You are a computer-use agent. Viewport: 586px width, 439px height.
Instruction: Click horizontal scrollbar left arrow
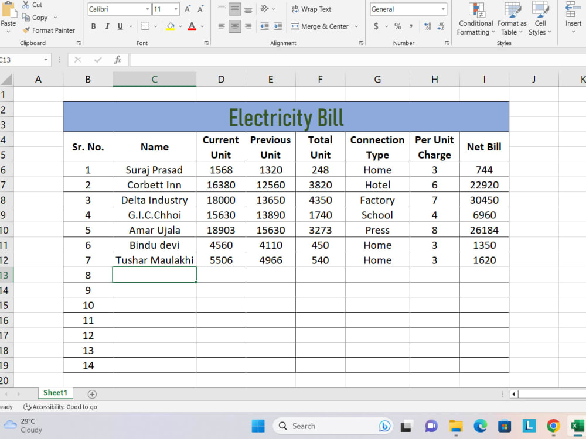coord(514,394)
